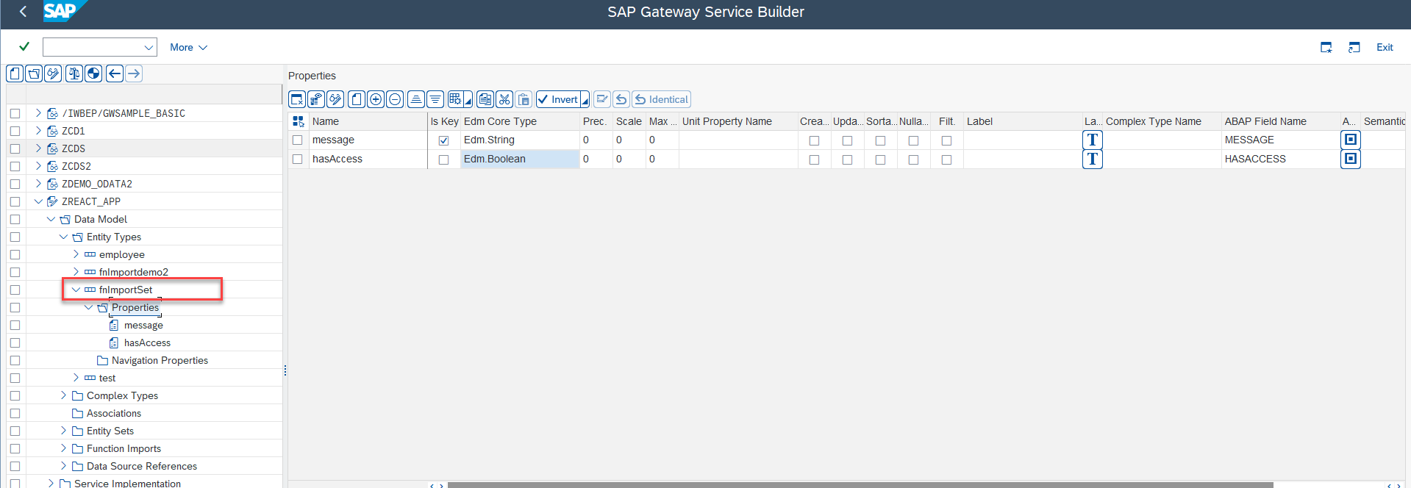The width and height of the screenshot is (1411, 488).
Task: Click the clipboard paste icon
Action: coord(524,99)
